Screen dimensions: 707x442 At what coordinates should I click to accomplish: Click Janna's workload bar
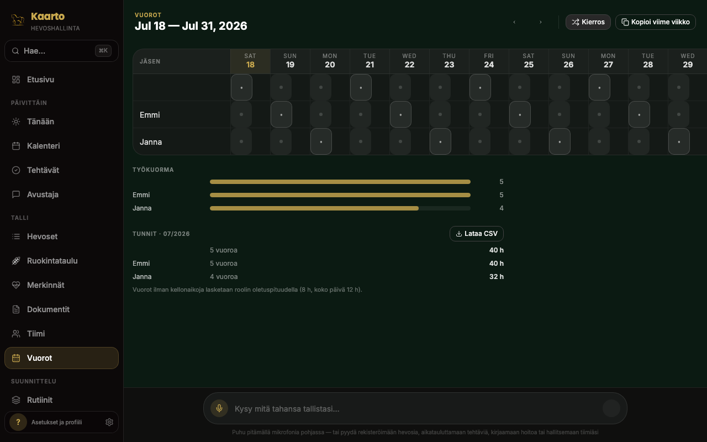pos(340,208)
